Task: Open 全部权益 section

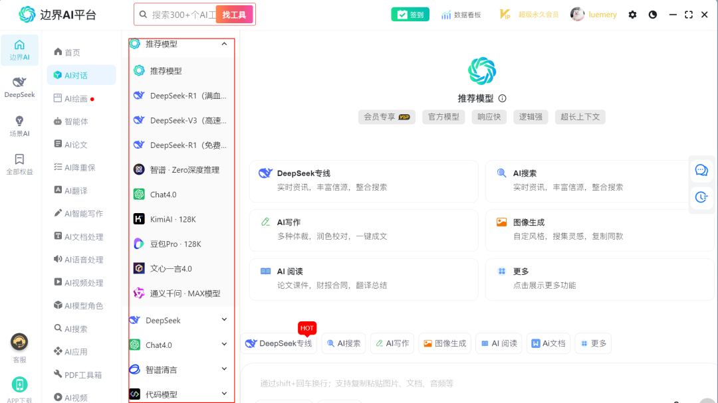Action: 19,164
